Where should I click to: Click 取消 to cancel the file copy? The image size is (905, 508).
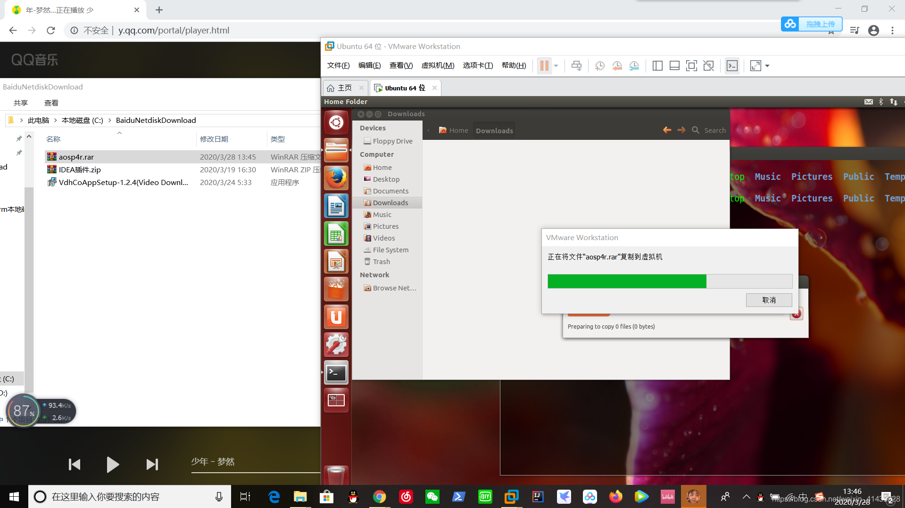coord(769,300)
